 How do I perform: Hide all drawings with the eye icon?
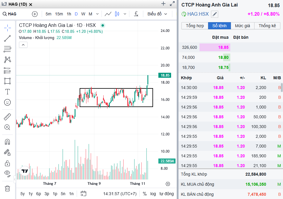click(x=7, y=173)
